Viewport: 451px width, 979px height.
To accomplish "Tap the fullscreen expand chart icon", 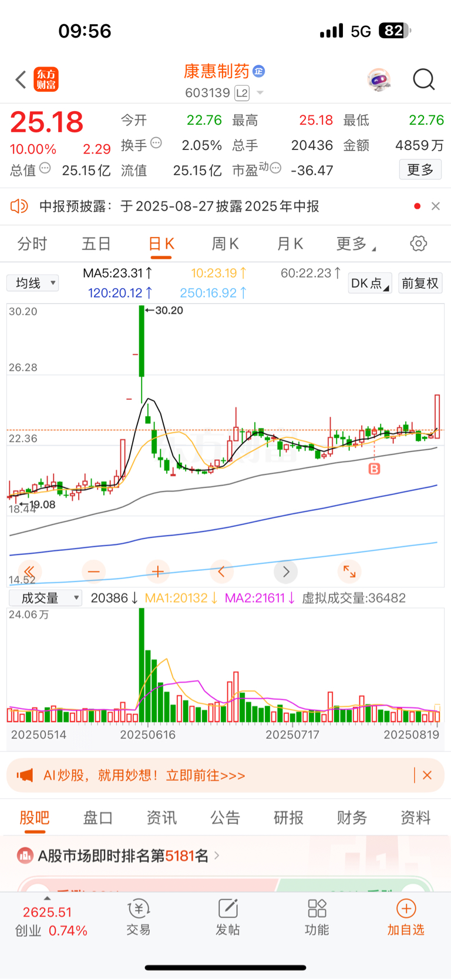I will (x=349, y=572).
